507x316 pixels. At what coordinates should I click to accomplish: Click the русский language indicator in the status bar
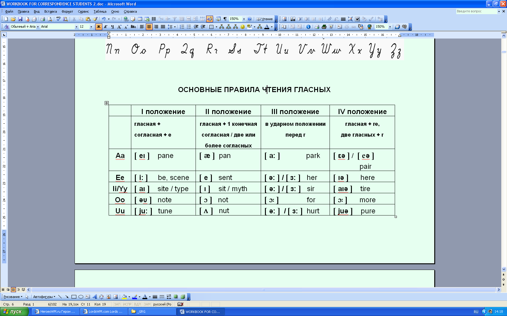click(162, 304)
